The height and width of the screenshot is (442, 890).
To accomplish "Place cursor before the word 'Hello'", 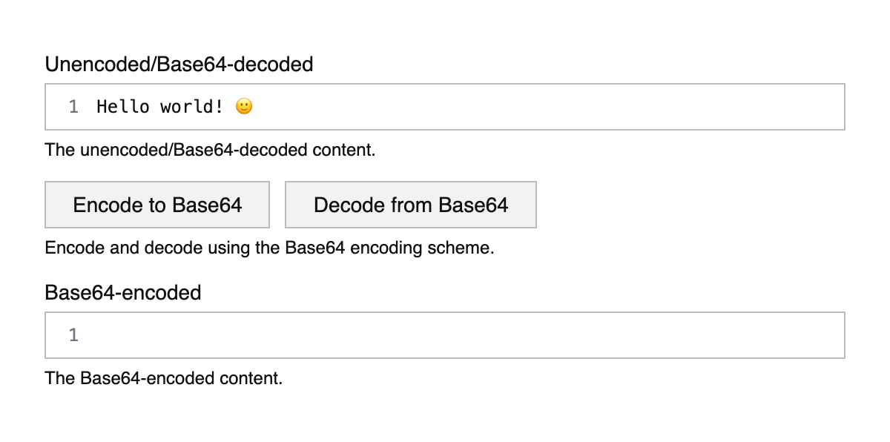I will click(x=97, y=107).
